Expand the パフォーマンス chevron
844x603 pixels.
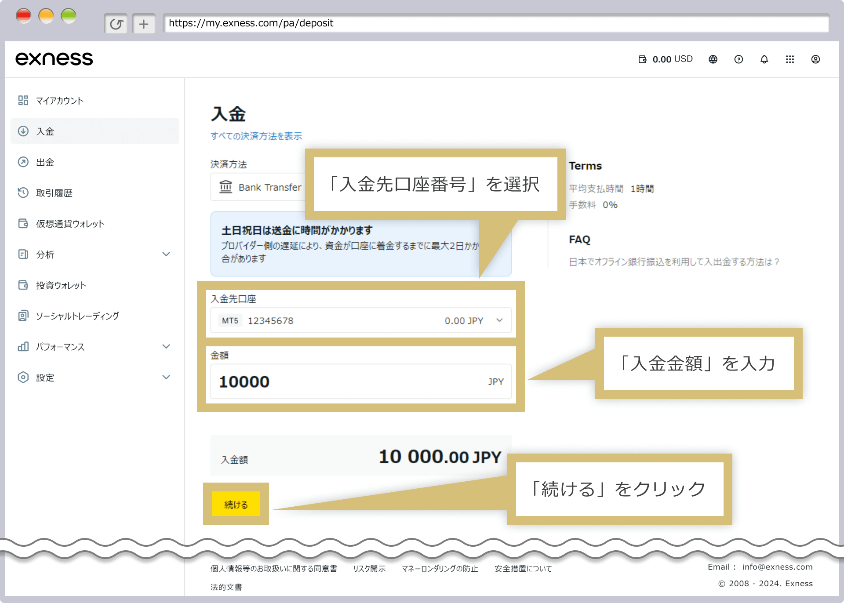(166, 346)
